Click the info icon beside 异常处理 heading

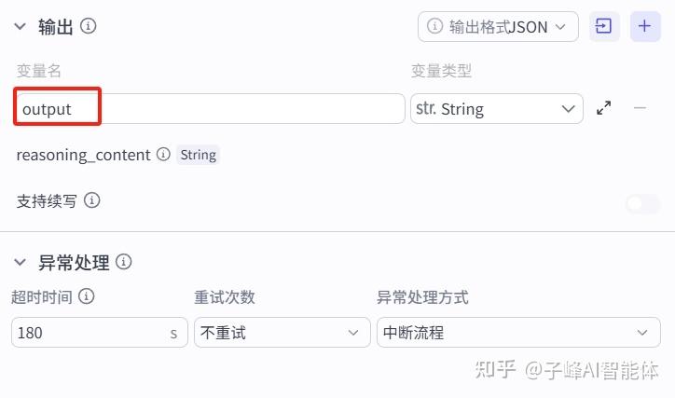point(123,263)
